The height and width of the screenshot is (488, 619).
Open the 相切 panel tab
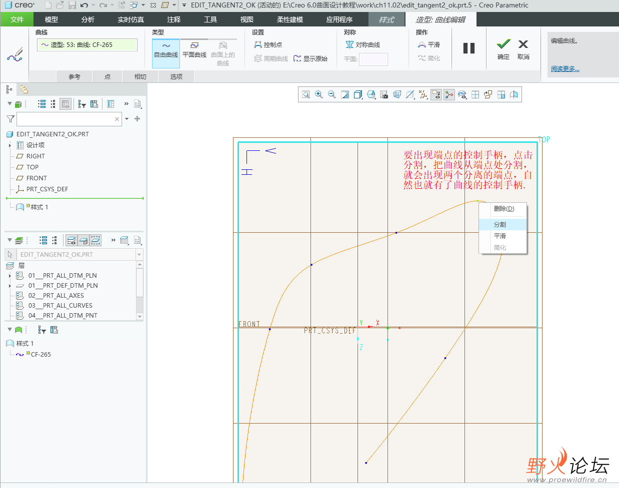[140, 76]
